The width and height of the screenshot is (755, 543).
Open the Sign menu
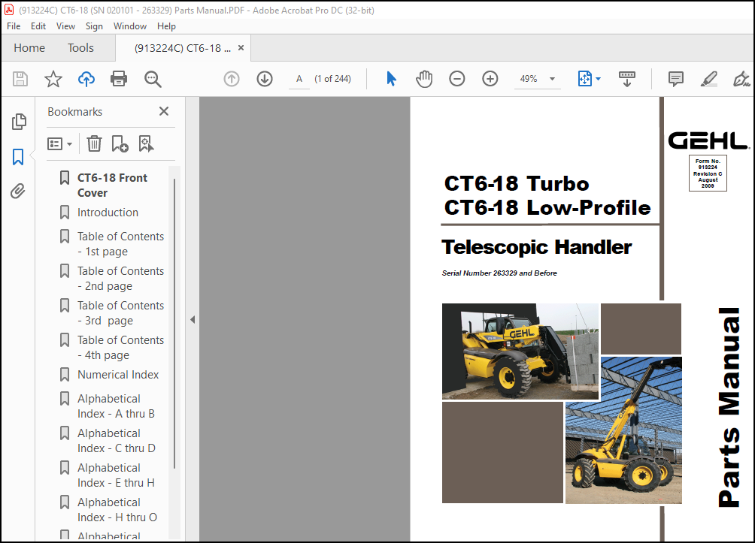[x=94, y=26]
